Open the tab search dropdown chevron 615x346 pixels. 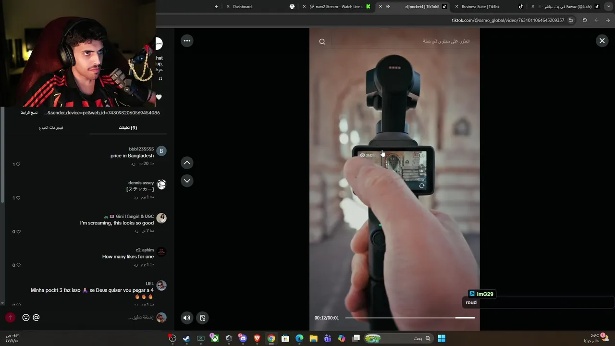[608, 7]
